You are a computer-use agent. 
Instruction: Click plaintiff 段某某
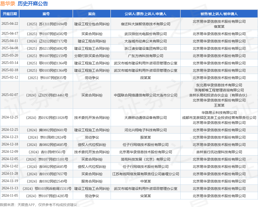click(146, 78)
